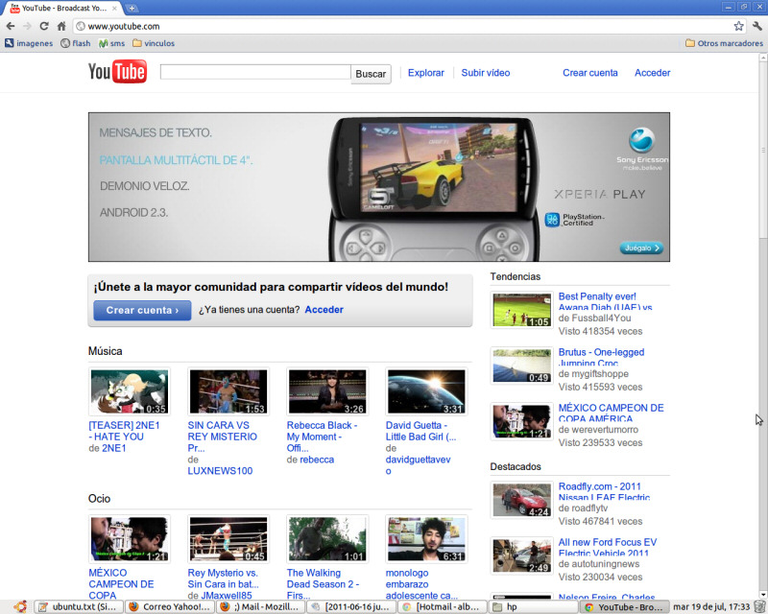Switch to the [2011-06-16 ju... taskbar window
Screen dimensions: 768x614
[351, 607]
